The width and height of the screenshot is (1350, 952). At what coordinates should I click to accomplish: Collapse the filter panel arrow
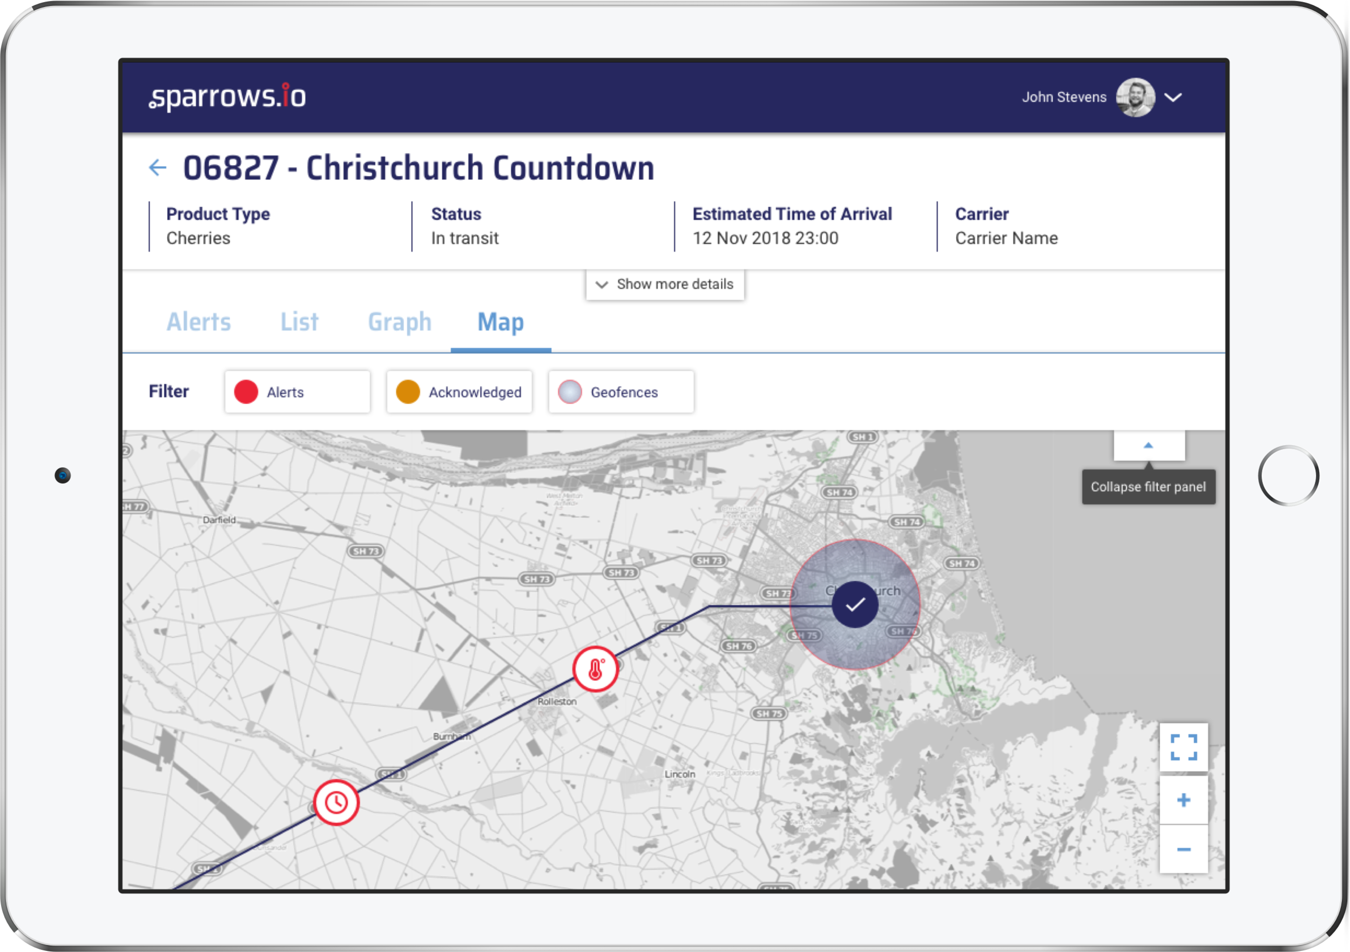(1149, 445)
